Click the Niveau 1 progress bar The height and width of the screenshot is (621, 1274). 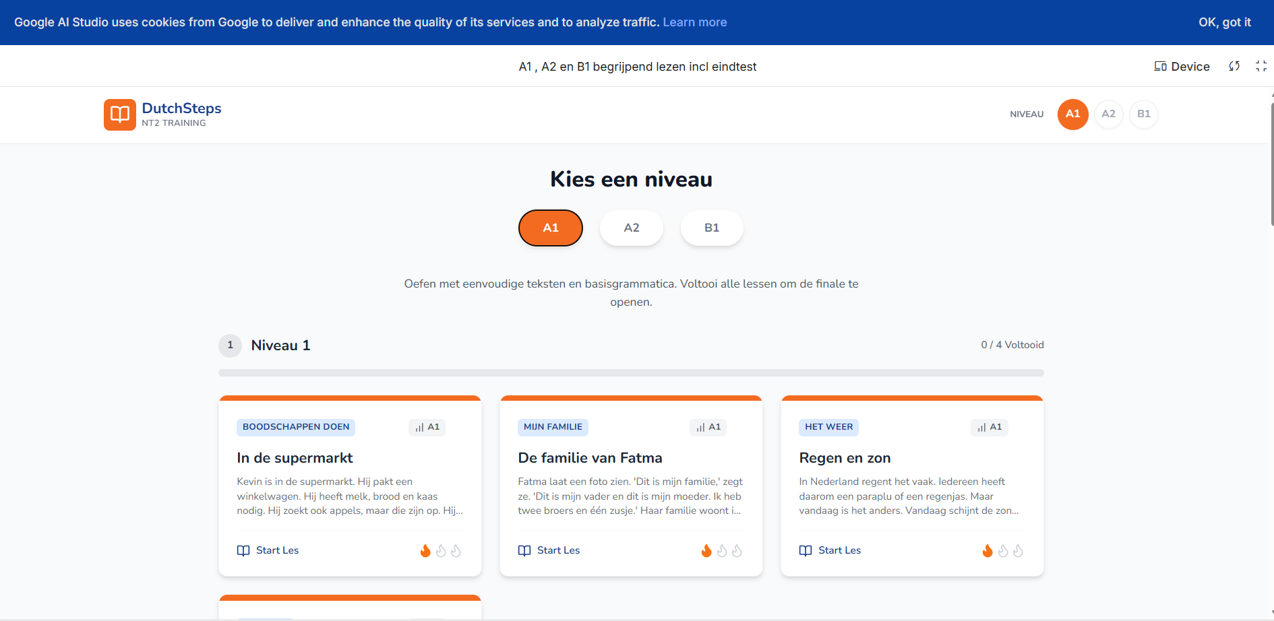pyautogui.click(x=631, y=372)
